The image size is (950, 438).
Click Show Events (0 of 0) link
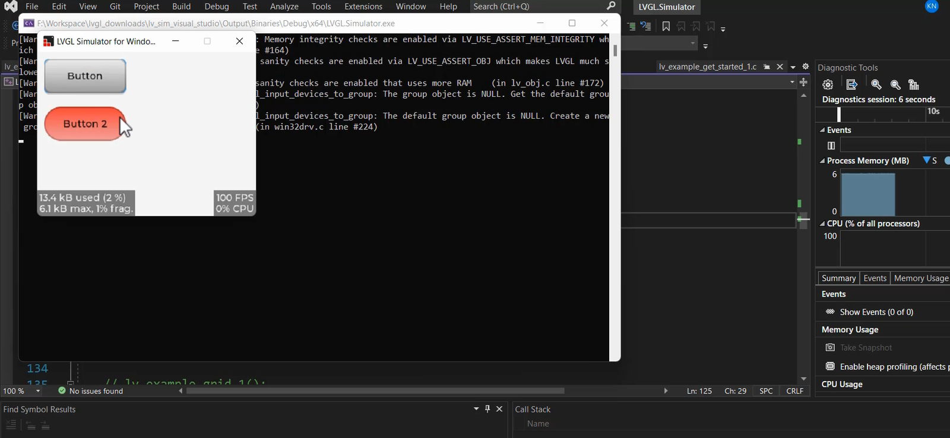pos(876,312)
